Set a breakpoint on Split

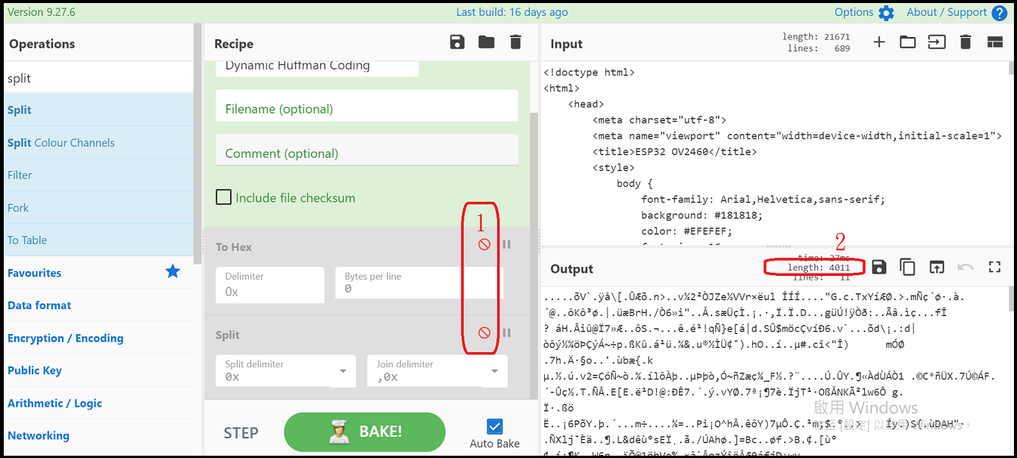tap(507, 333)
